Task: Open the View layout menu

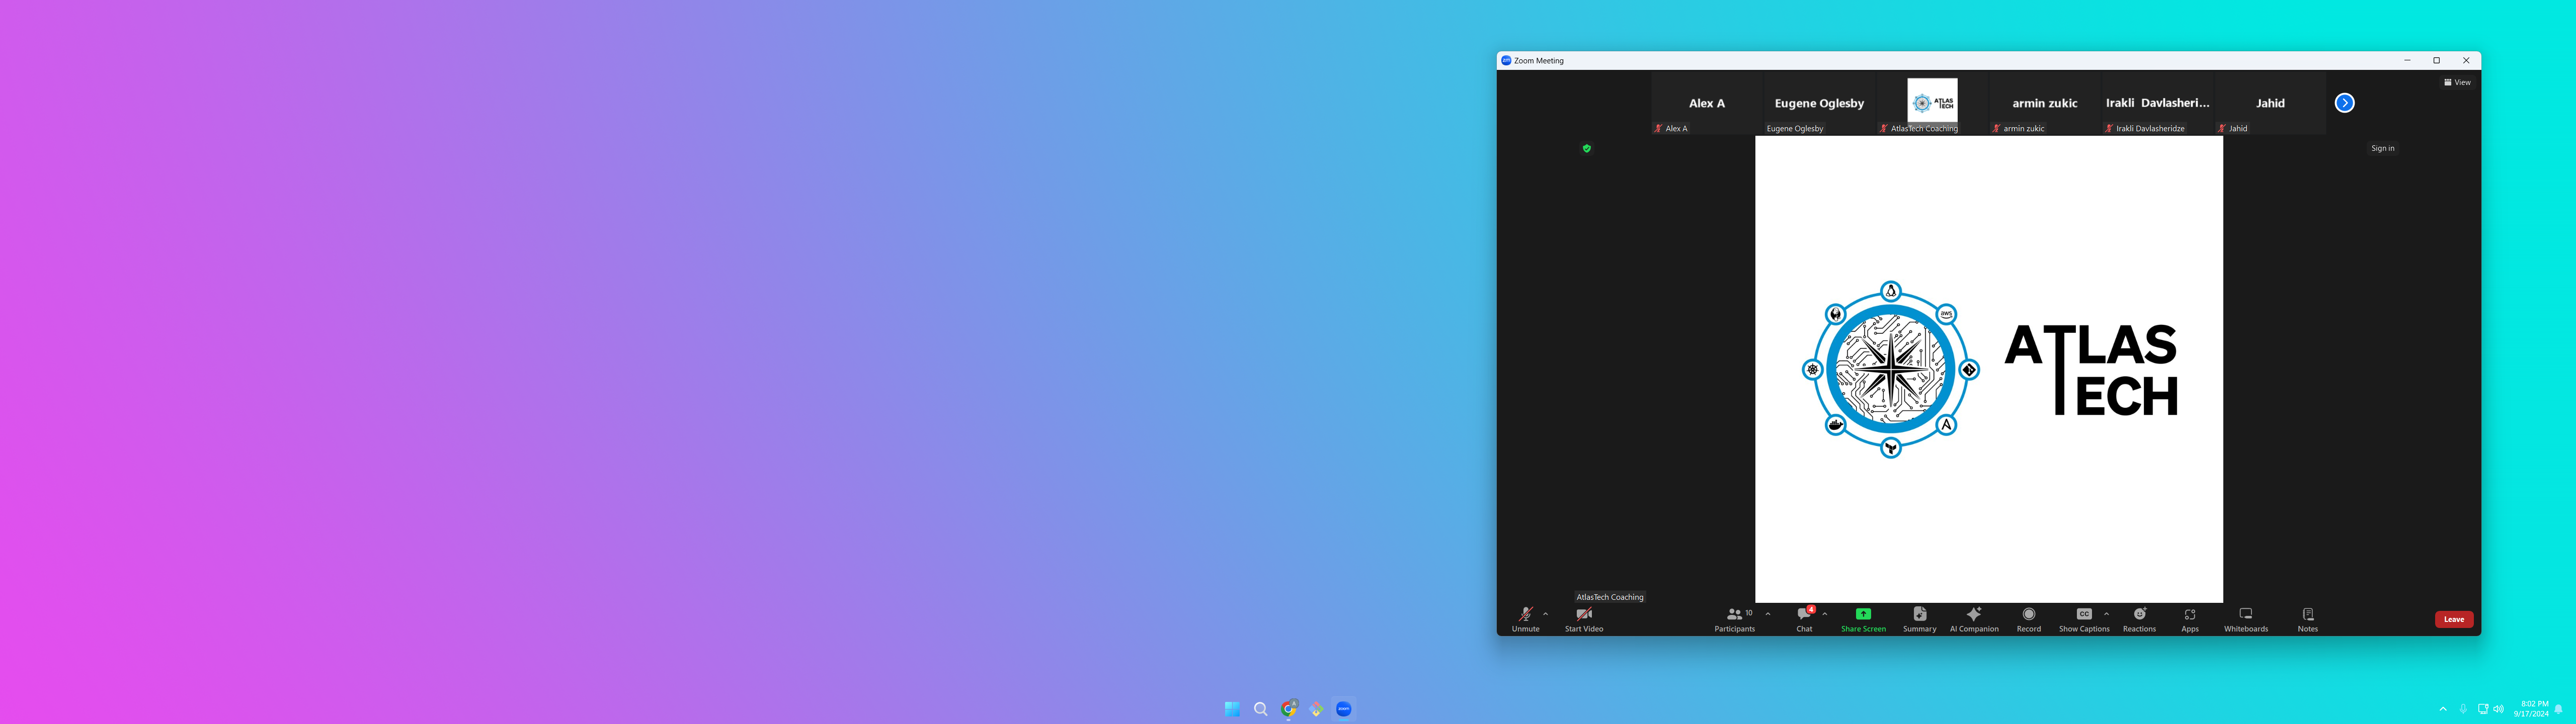Action: [x=2457, y=82]
